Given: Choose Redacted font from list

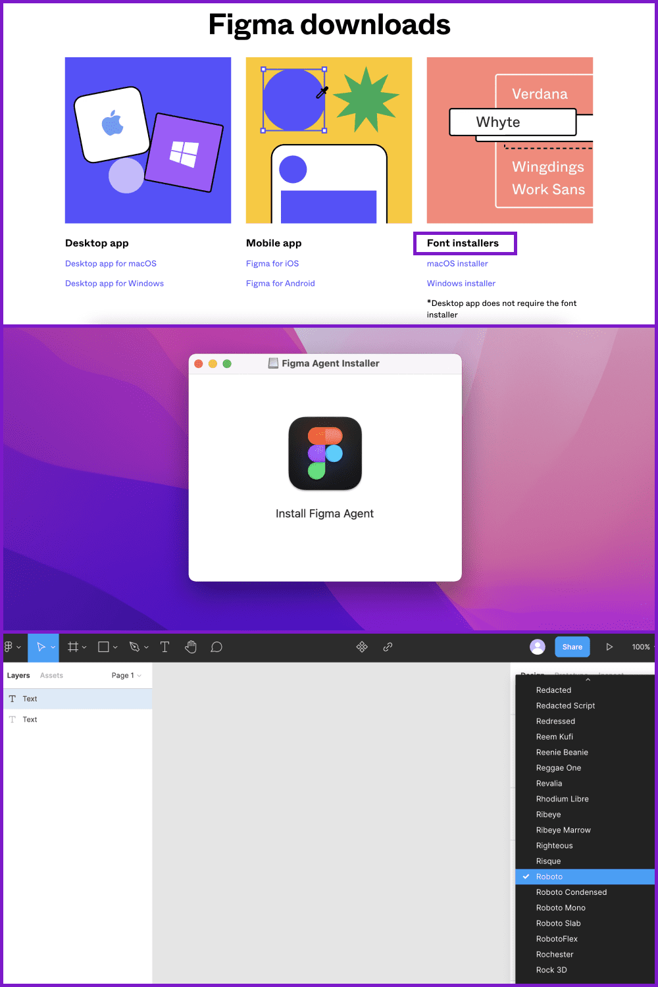Looking at the screenshot, I should pyautogui.click(x=585, y=690).
